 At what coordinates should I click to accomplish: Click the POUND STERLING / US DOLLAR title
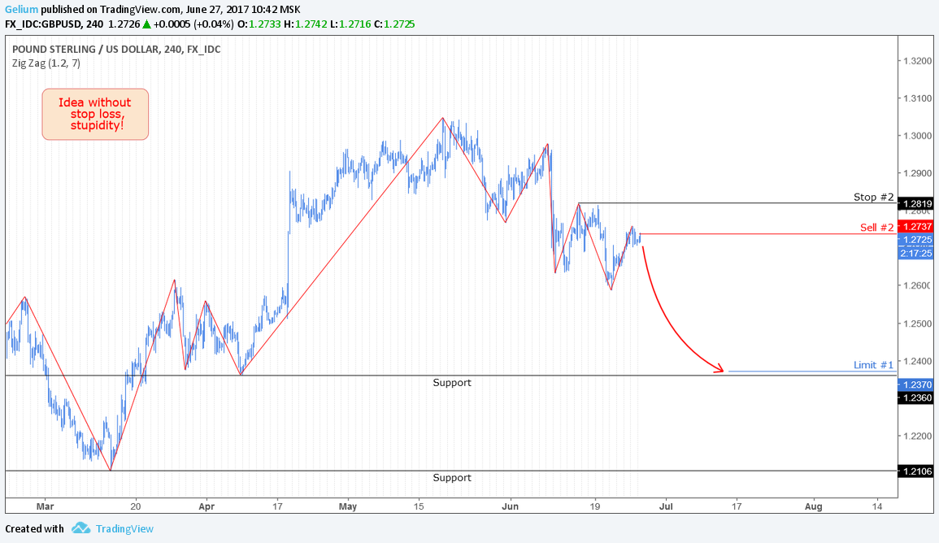(116, 49)
